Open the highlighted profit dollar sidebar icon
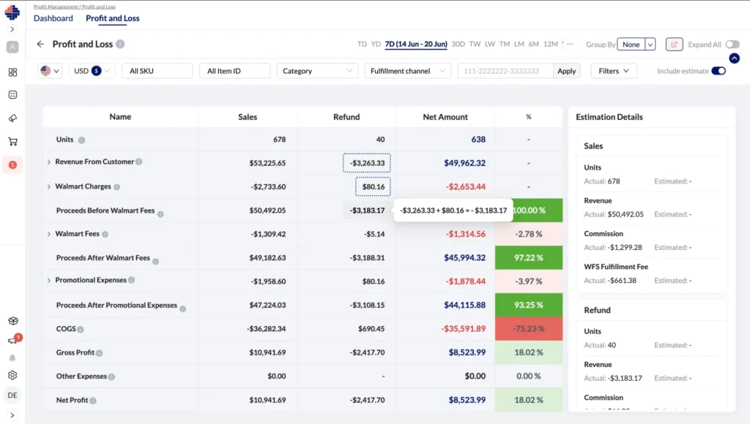 pos(13,164)
